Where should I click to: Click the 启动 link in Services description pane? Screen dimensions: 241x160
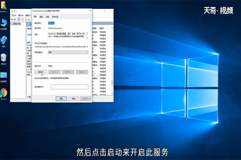pos(29,35)
